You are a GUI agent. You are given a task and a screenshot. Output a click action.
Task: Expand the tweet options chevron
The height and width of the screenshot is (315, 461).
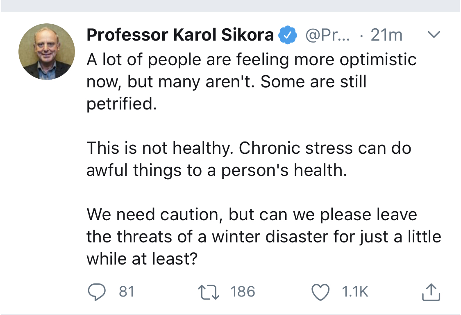point(434,35)
